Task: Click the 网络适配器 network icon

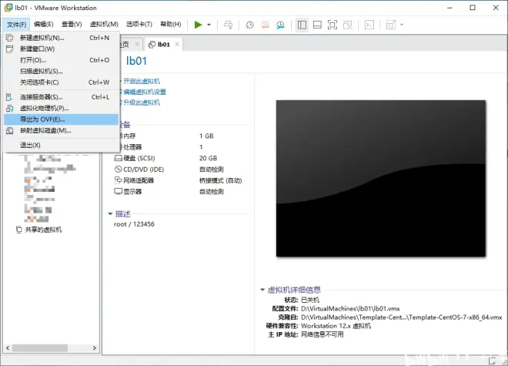Action: point(118,180)
